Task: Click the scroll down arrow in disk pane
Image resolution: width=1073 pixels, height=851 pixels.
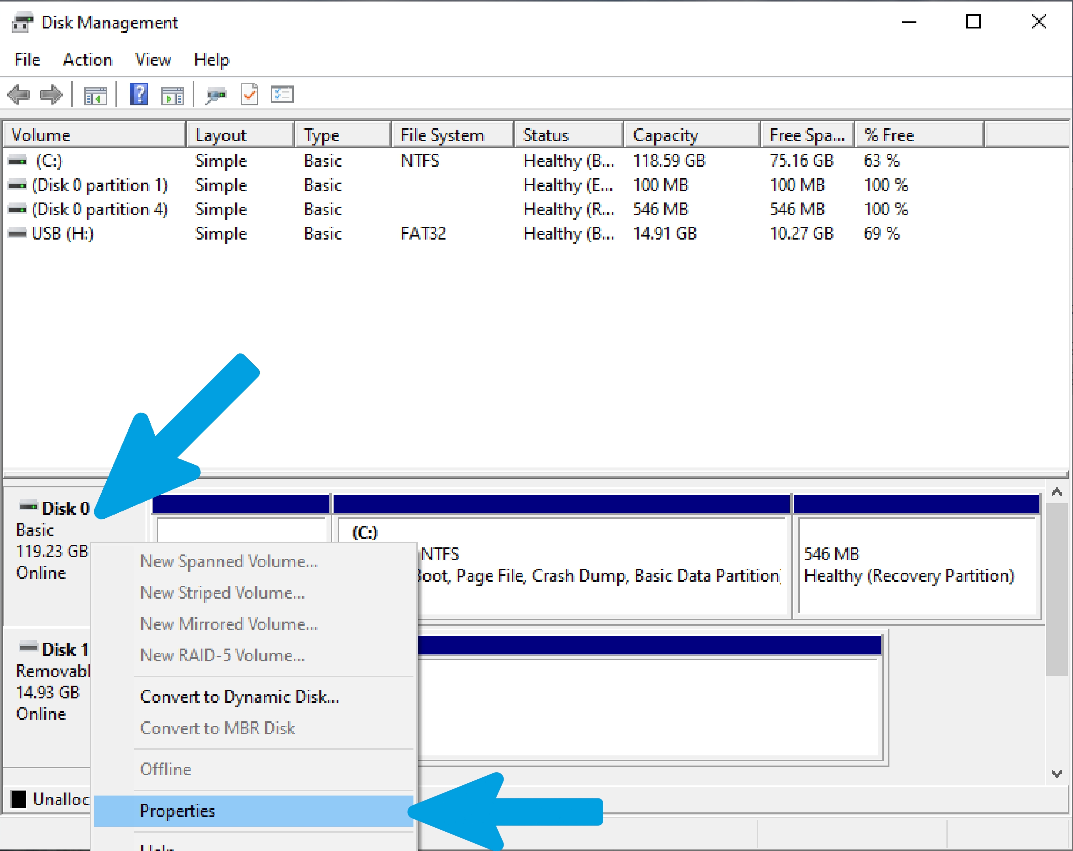Action: (1057, 774)
